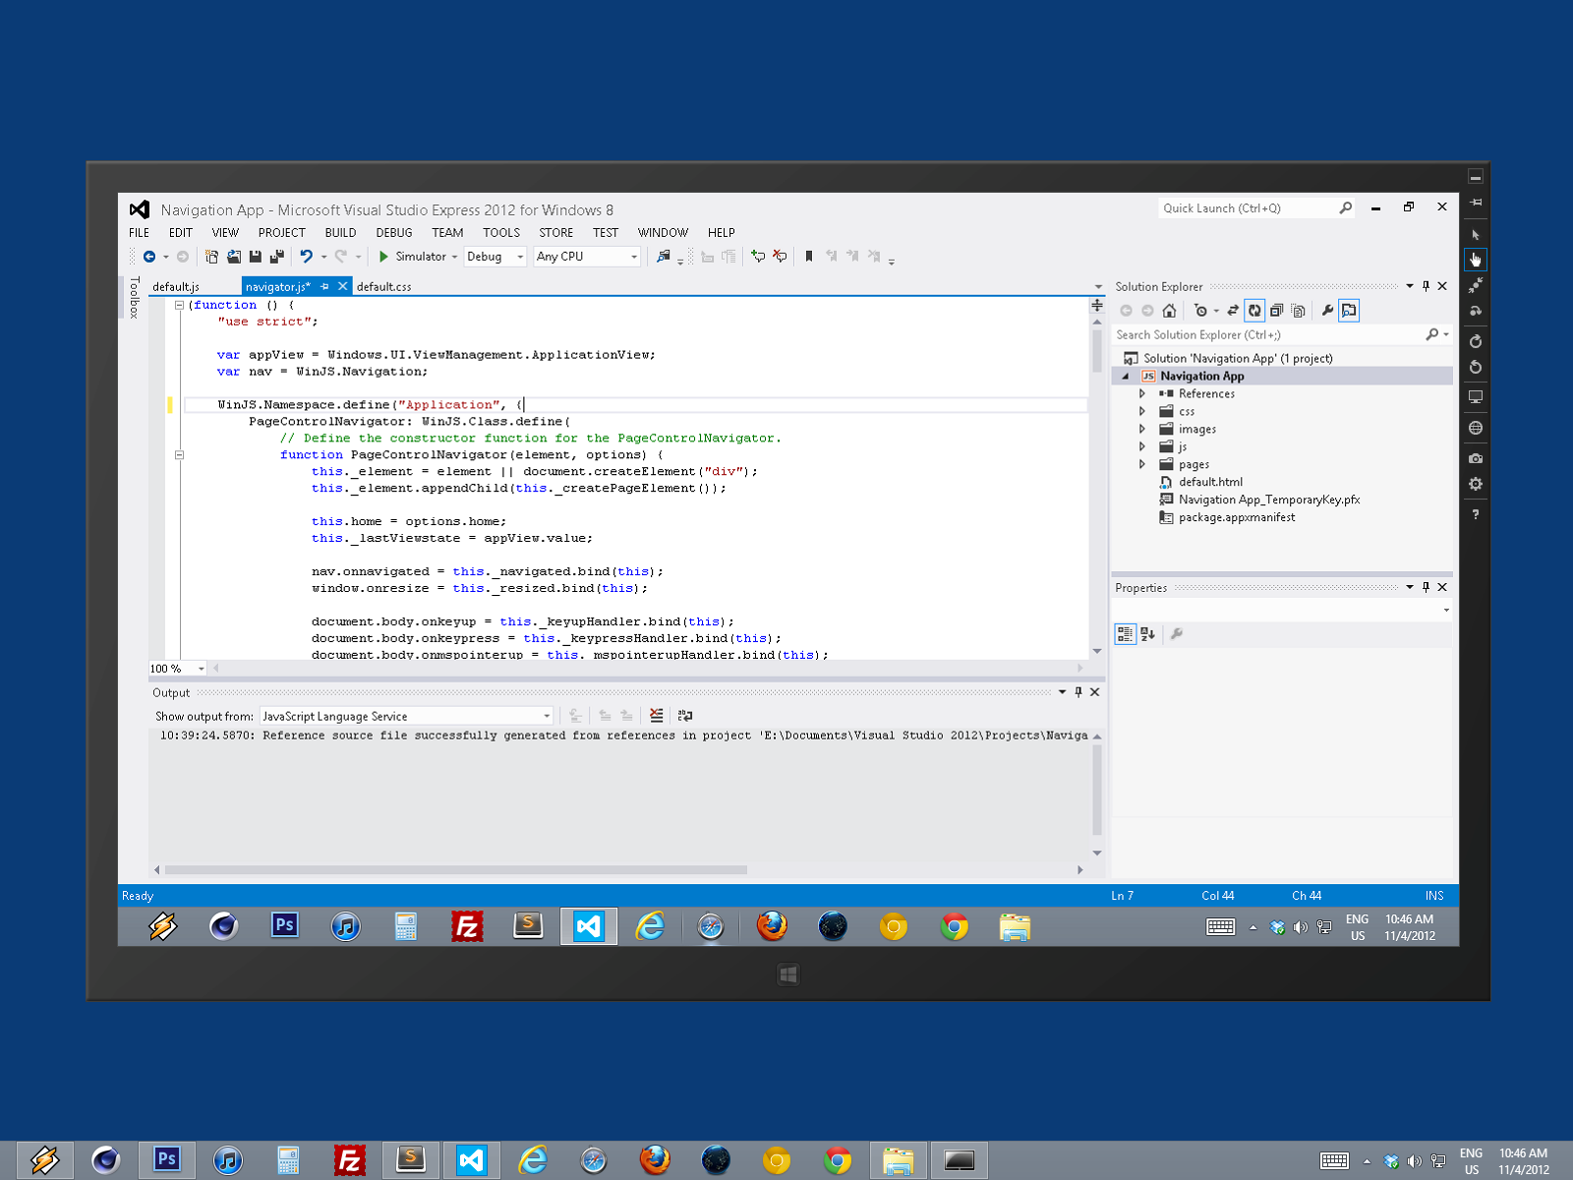
Task: Toggle Preview Selected Items in Solution Explorer
Action: pyautogui.click(x=1349, y=311)
